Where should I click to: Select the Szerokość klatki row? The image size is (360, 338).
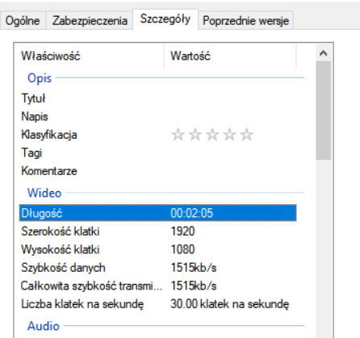(x=158, y=232)
